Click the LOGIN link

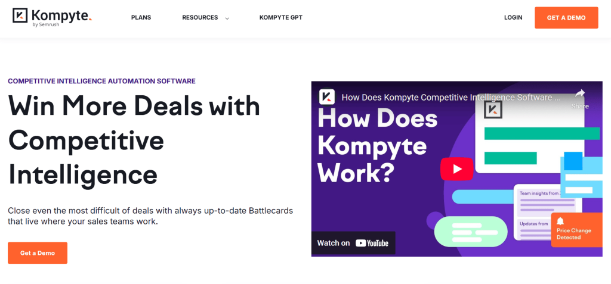tap(513, 18)
